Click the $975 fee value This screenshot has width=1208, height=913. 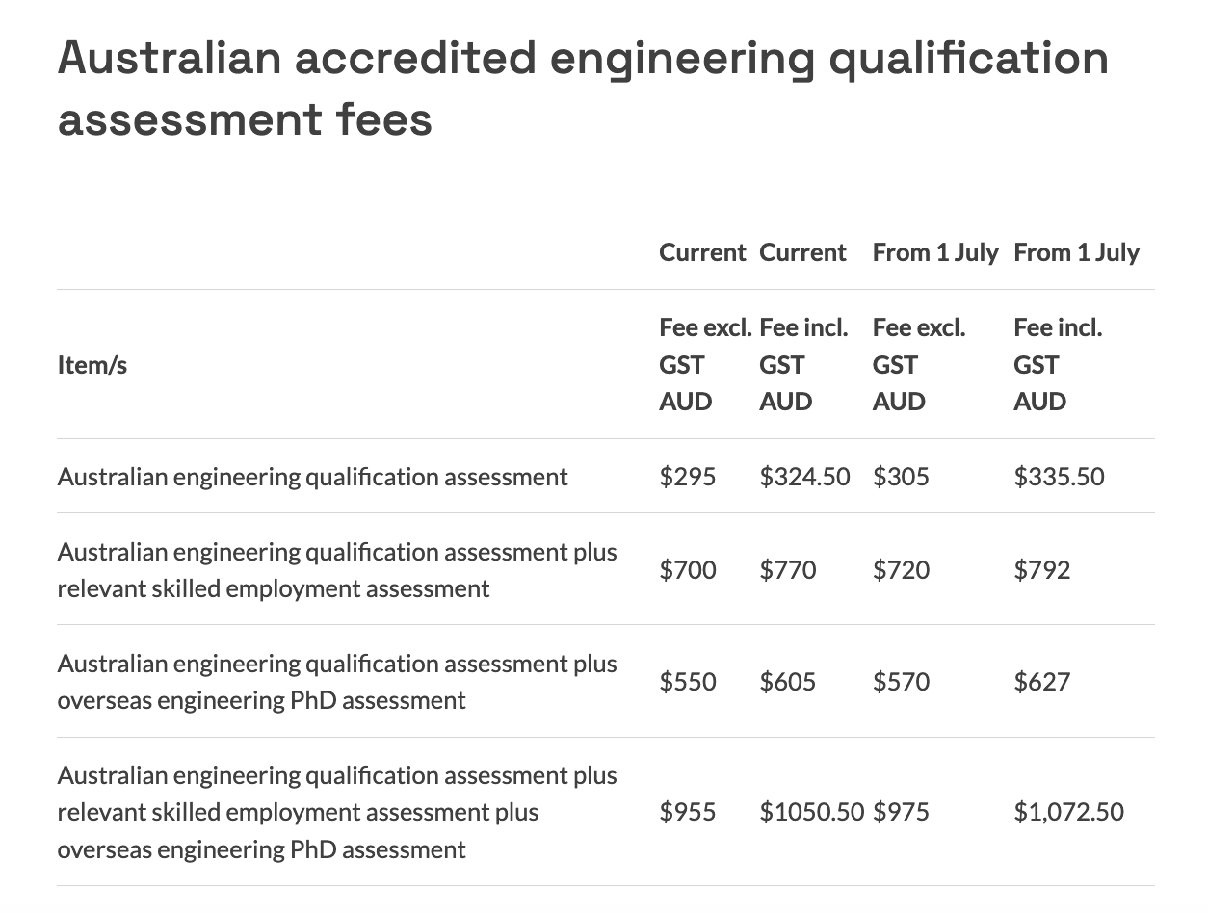[x=901, y=812]
